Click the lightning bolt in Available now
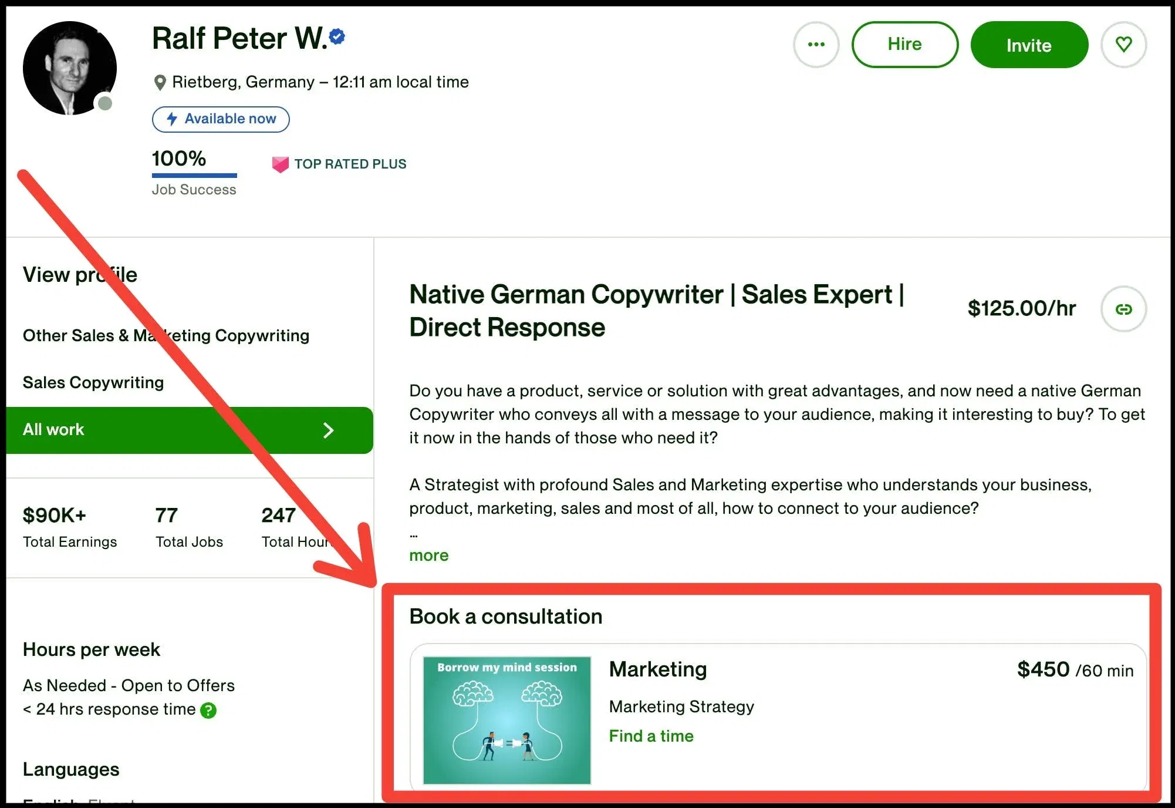This screenshot has height=808, width=1175. click(x=172, y=119)
